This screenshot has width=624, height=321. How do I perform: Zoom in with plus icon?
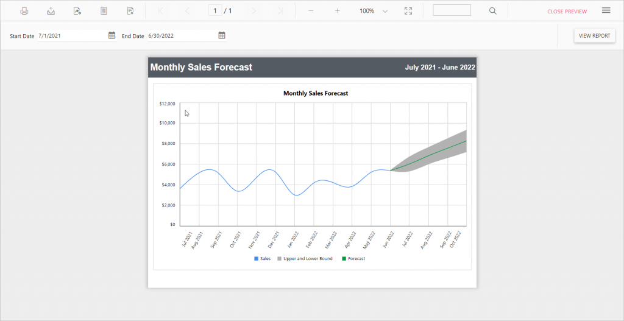(x=337, y=11)
